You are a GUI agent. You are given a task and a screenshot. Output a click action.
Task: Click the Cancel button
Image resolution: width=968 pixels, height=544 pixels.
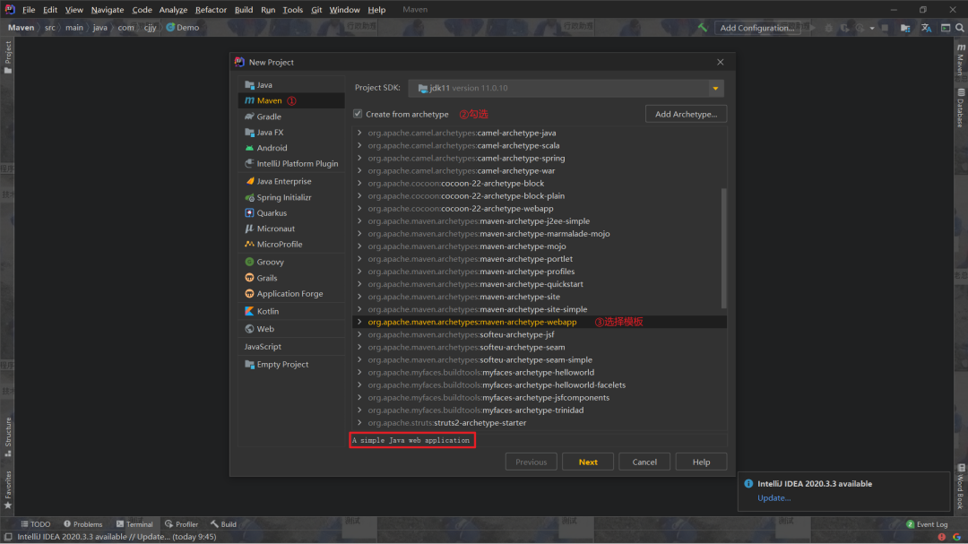pos(644,462)
